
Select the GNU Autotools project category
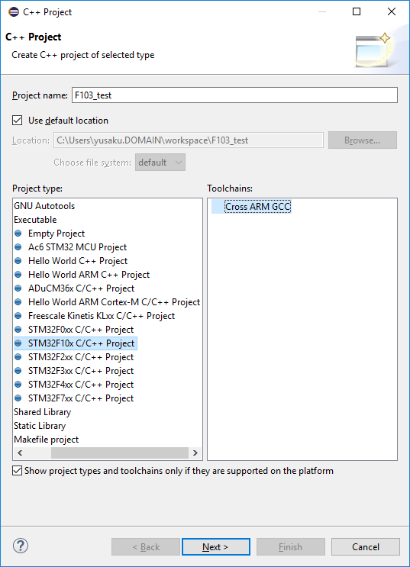(x=44, y=206)
